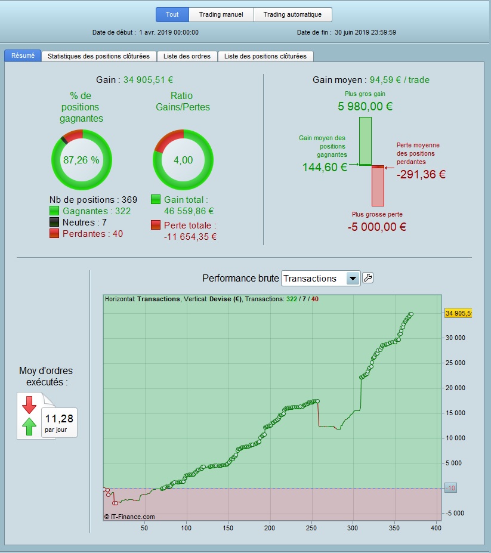Click the red Perdantes legend square

(x=54, y=233)
